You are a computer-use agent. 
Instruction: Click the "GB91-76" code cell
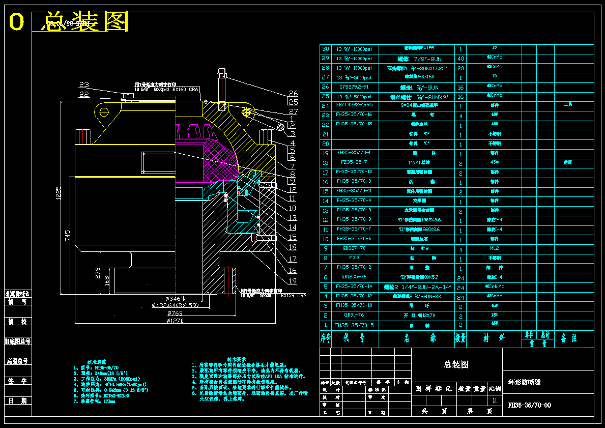point(354,315)
